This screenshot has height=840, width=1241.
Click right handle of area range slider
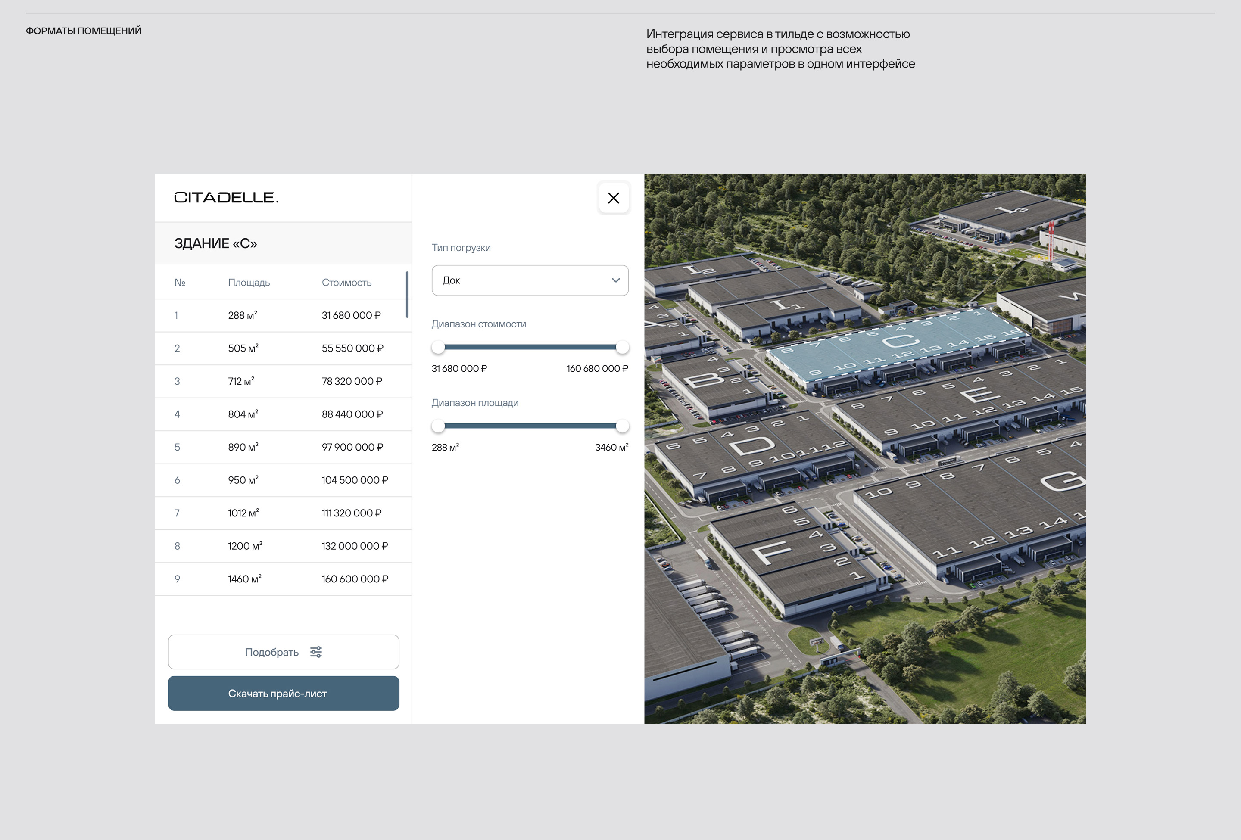click(x=622, y=426)
